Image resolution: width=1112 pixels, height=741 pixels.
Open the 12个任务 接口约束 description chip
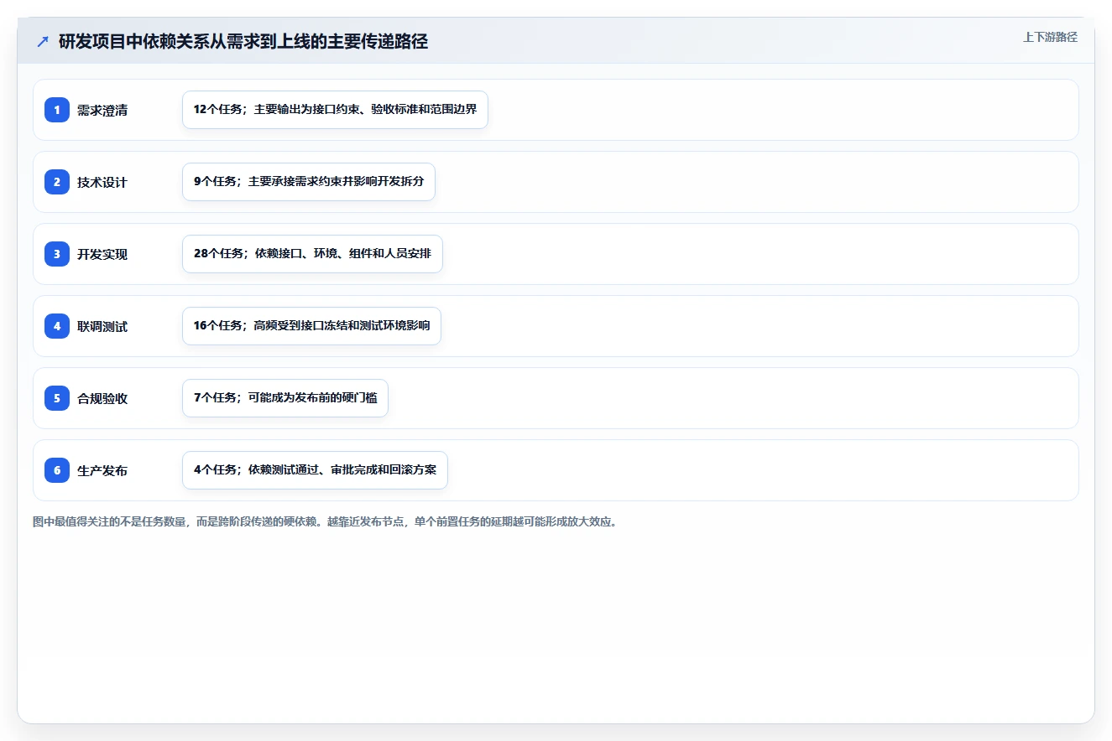click(335, 110)
